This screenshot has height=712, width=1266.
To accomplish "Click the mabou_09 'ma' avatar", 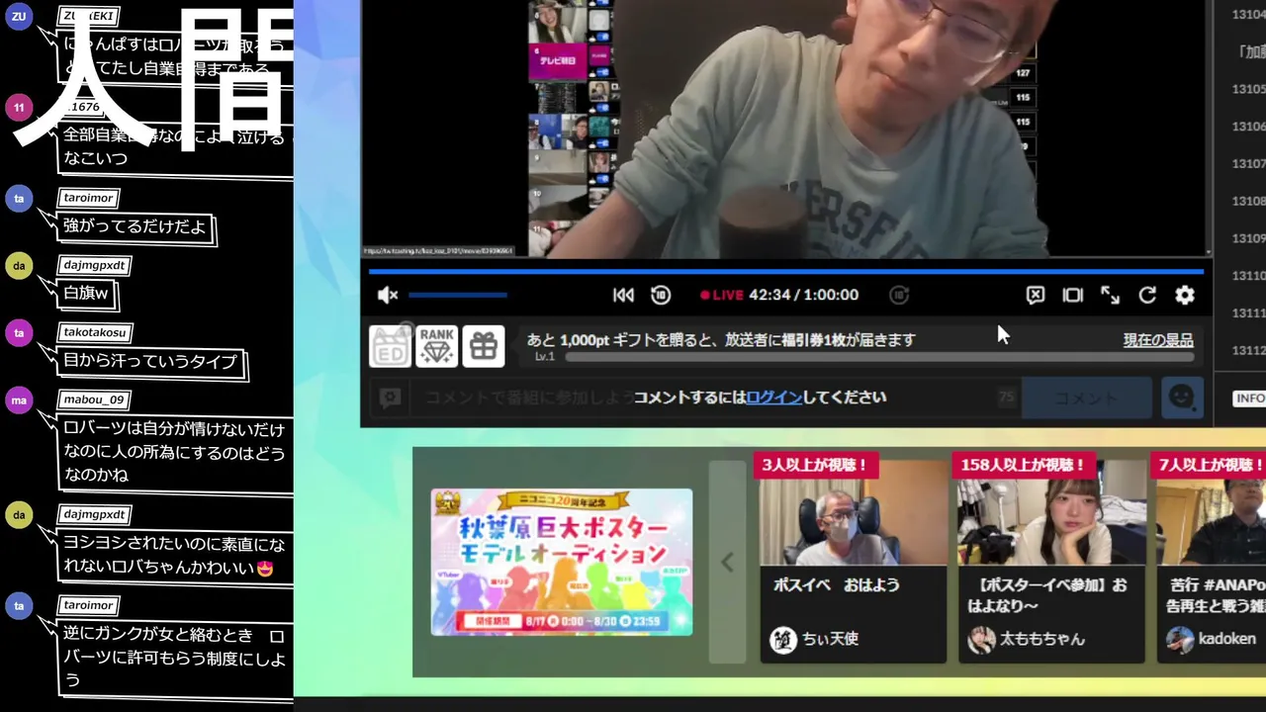I will point(19,400).
